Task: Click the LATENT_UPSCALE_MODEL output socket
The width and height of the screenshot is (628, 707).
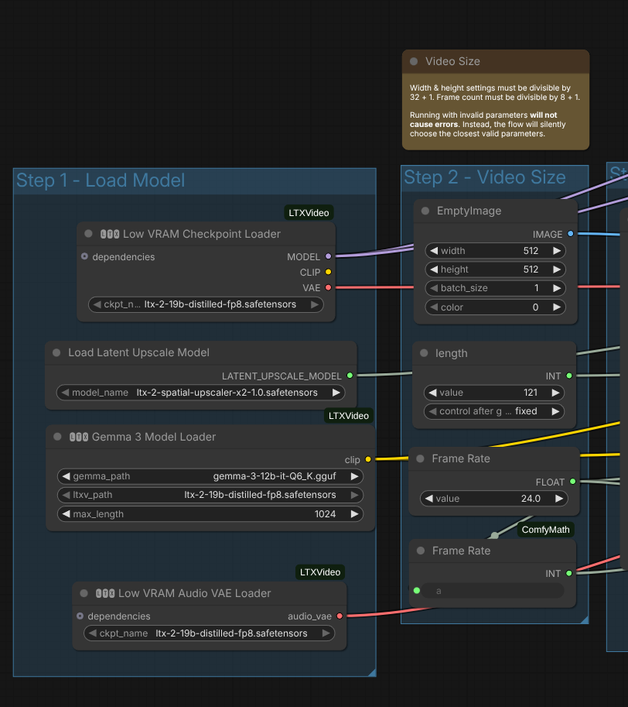Action: [x=350, y=375]
